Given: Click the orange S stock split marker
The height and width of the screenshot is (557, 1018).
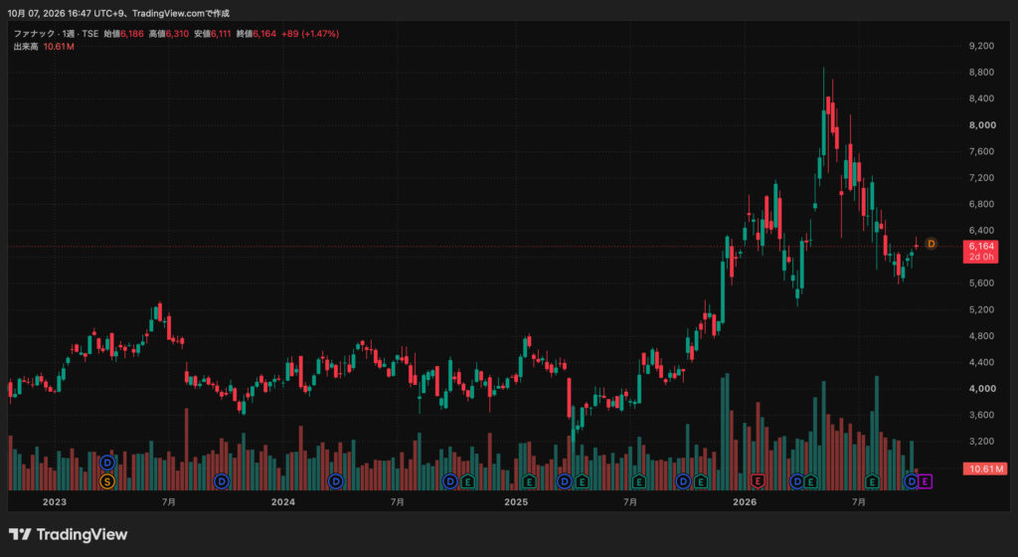Looking at the screenshot, I should point(107,481).
